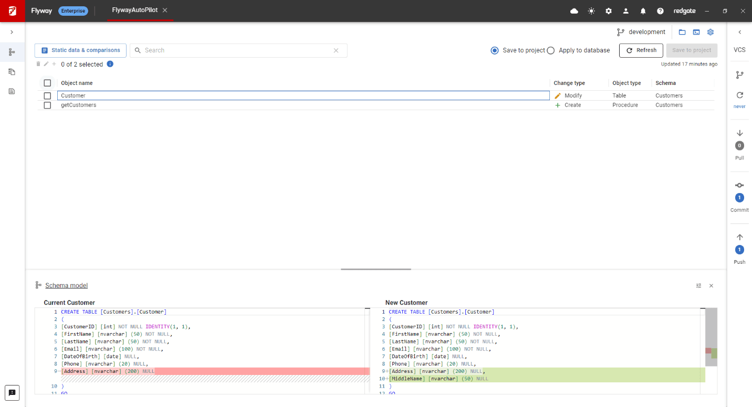This screenshot has width=752, height=407.
Task: Click the cloud icon in top bar
Action: pos(574,11)
